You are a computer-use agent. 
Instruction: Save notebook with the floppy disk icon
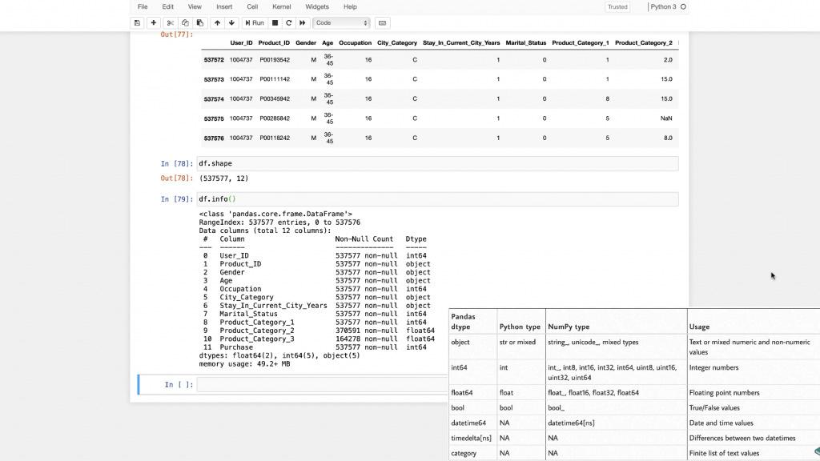137,23
